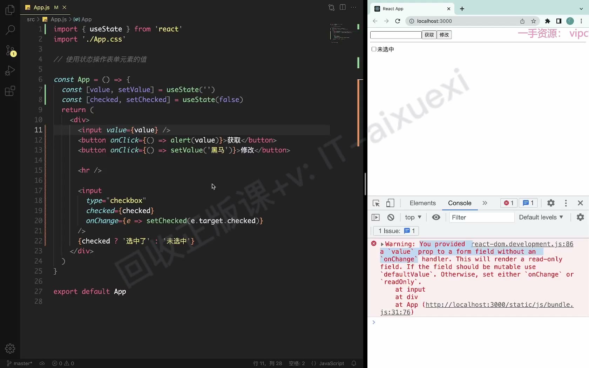Show more DevTools tabs chevron

(485, 203)
